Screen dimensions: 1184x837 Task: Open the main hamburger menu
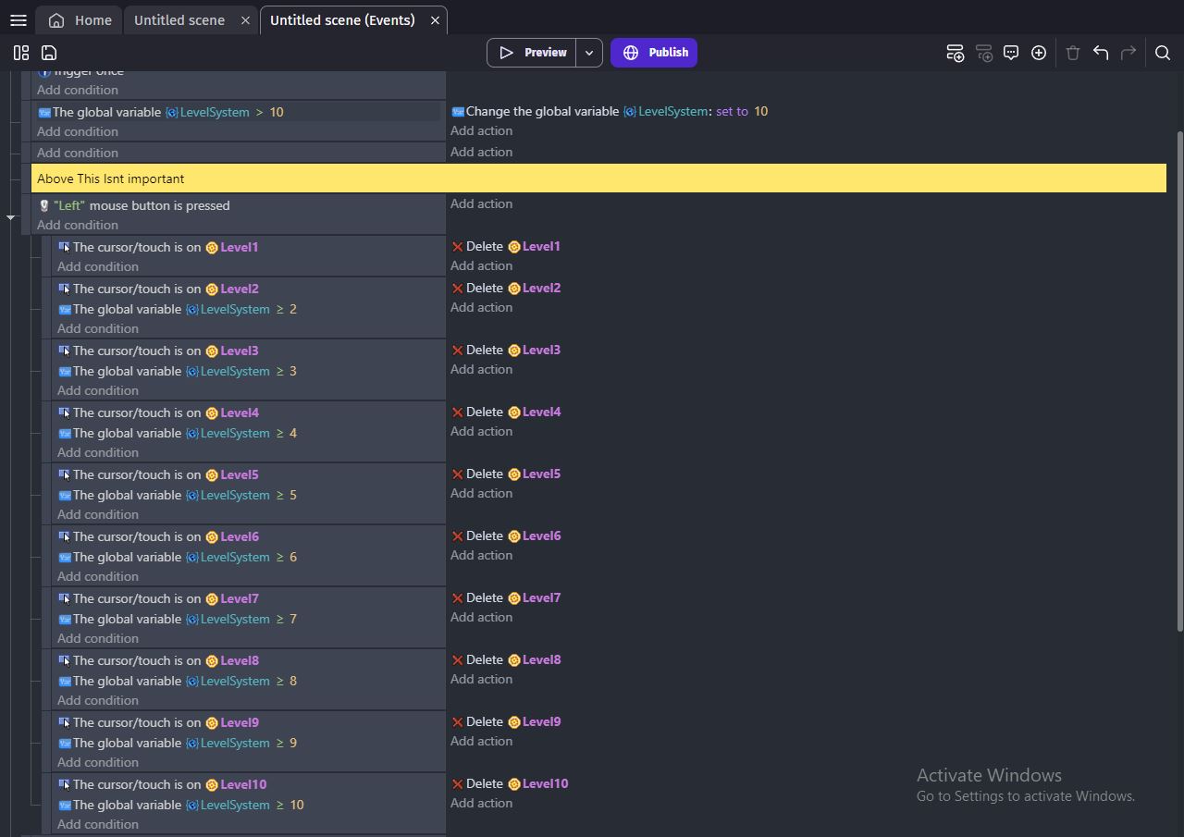tap(18, 20)
